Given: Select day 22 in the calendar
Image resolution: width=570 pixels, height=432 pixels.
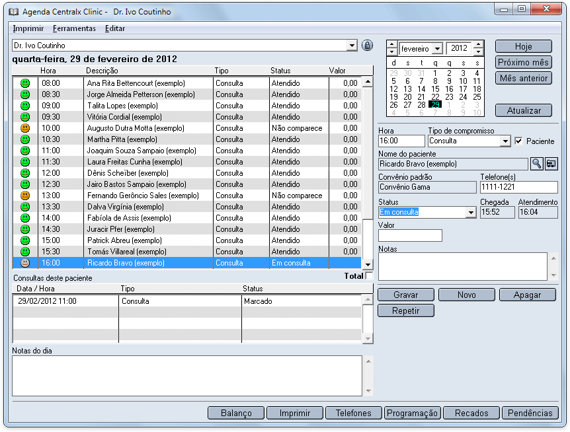Looking at the screenshot, I should click(x=435, y=97).
